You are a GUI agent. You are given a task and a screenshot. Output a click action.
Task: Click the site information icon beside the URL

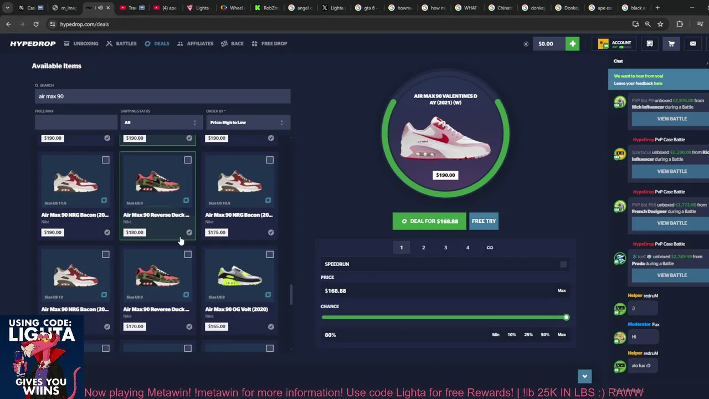click(52, 24)
